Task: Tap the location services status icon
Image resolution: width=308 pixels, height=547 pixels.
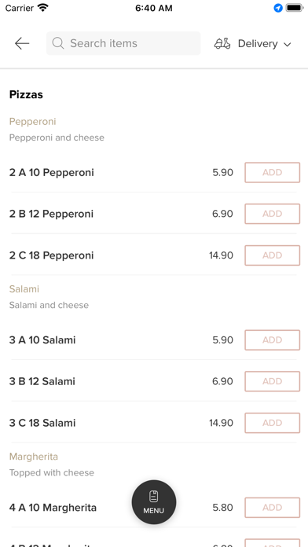Action: tap(278, 8)
